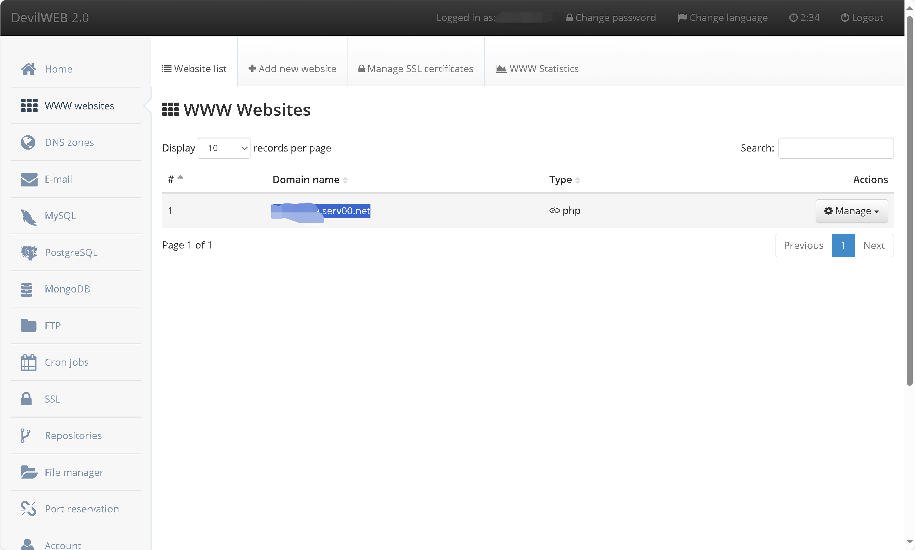
Task: Click the Repositories branch icon
Action: coord(25,436)
